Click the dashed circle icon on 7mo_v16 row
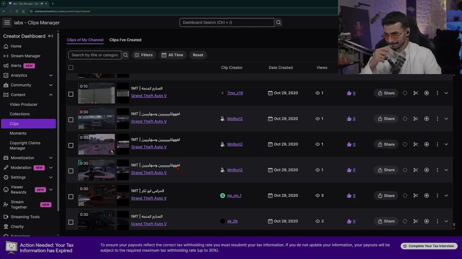Image resolution: width=462 pixels, height=259 pixels. coord(405,93)
